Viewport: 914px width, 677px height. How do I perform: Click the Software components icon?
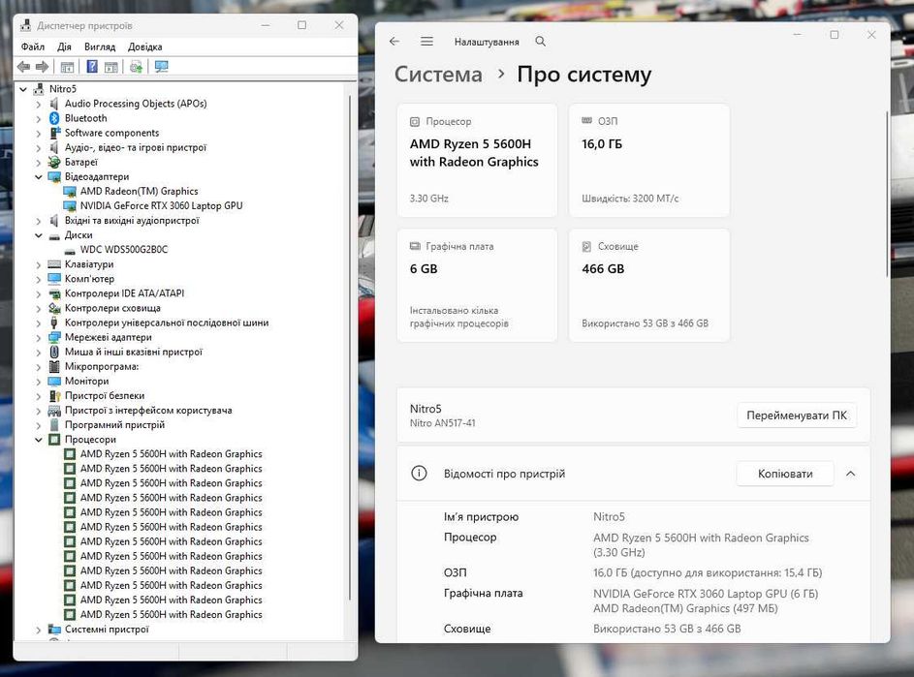(54, 133)
